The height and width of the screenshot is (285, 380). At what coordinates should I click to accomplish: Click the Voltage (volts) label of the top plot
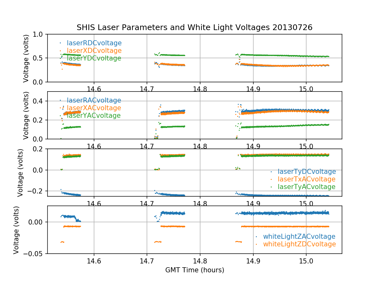coord(26,58)
